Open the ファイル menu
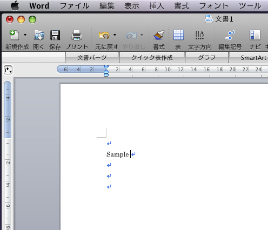The height and width of the screenshot is (230, 268). pos(75,6)
